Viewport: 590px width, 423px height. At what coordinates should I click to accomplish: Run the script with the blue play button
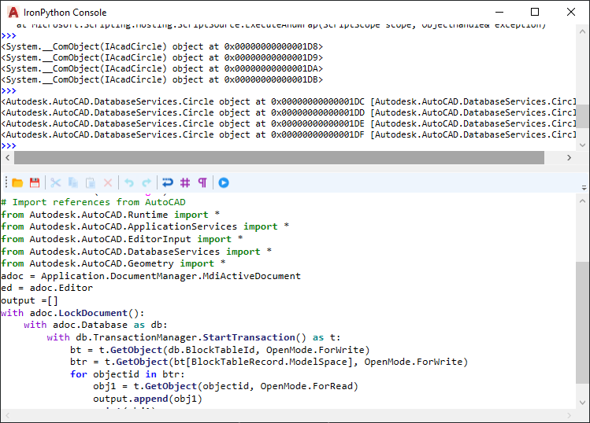[x=224, y=182]
